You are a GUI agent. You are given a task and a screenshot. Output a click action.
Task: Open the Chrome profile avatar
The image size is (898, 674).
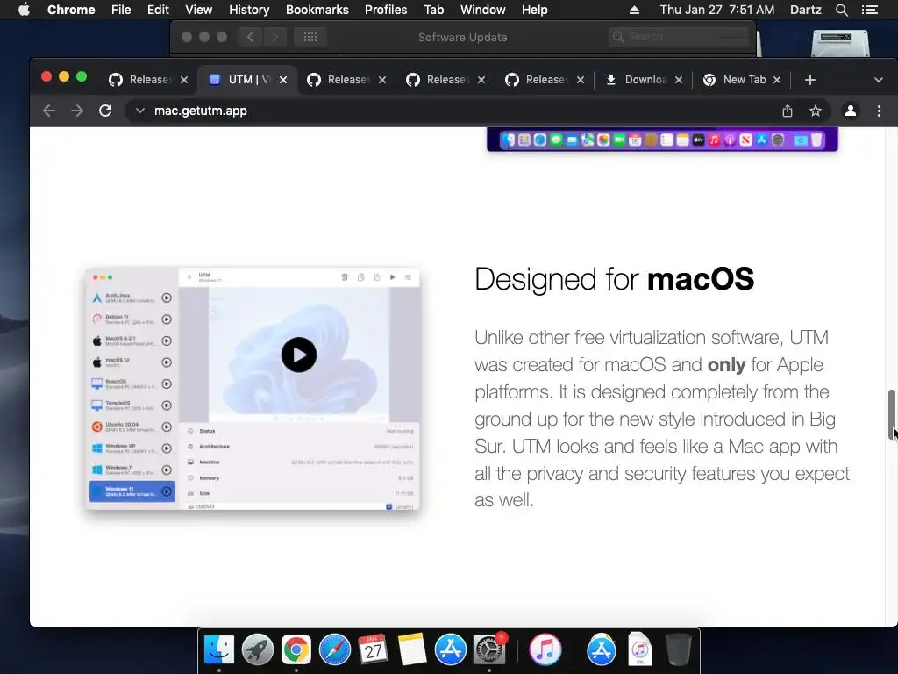[x=851, y=111]
